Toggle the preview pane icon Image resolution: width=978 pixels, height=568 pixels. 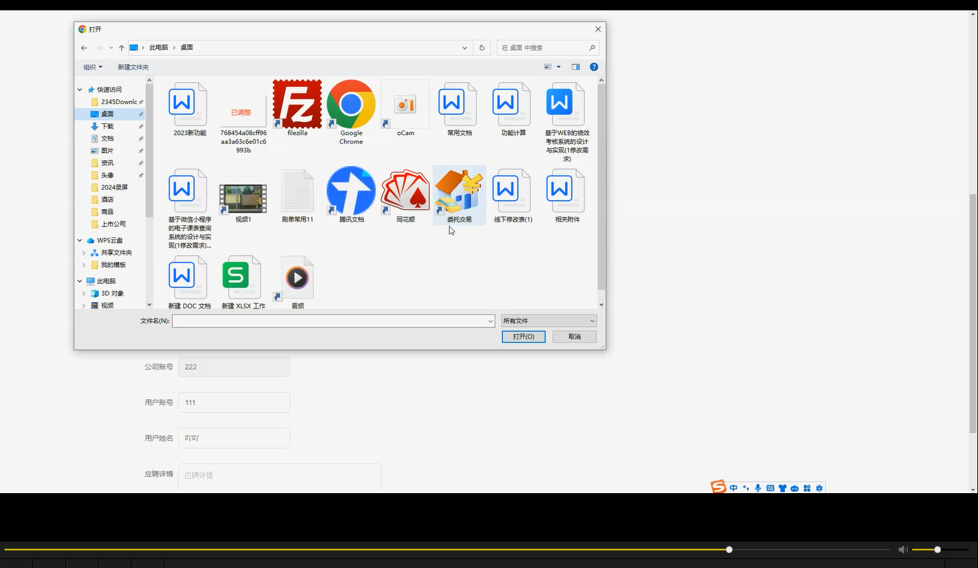tap(575, 67)
